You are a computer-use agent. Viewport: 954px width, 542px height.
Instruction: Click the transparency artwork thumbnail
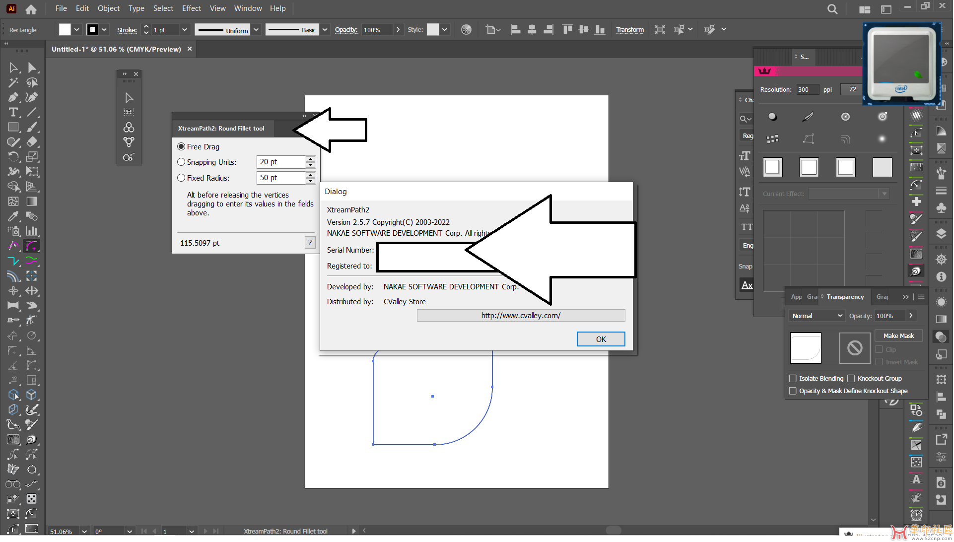coord(806,348)
